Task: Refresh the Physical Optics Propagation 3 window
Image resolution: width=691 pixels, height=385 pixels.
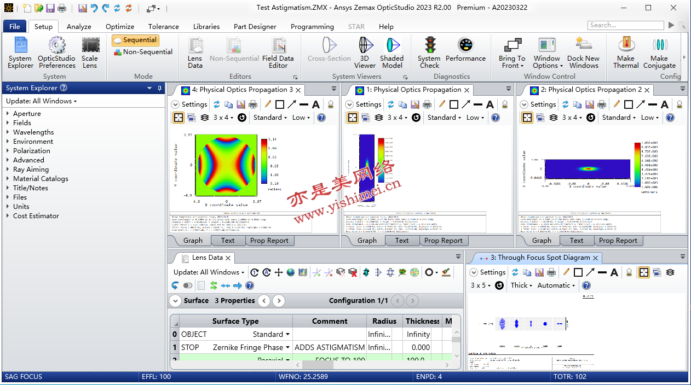Action: [217, 104]
